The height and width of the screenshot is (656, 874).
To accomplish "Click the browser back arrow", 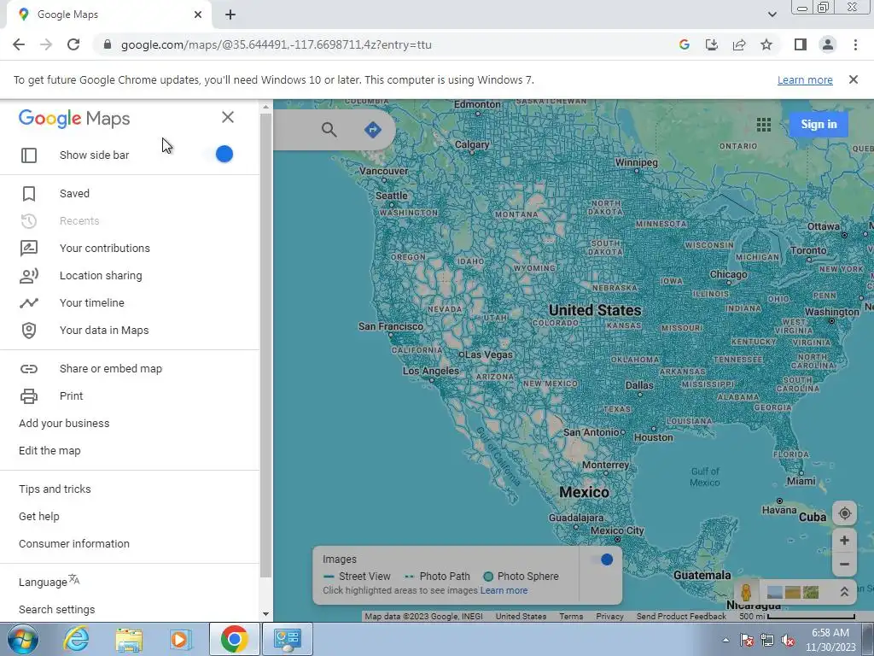I will pos(19,44).
